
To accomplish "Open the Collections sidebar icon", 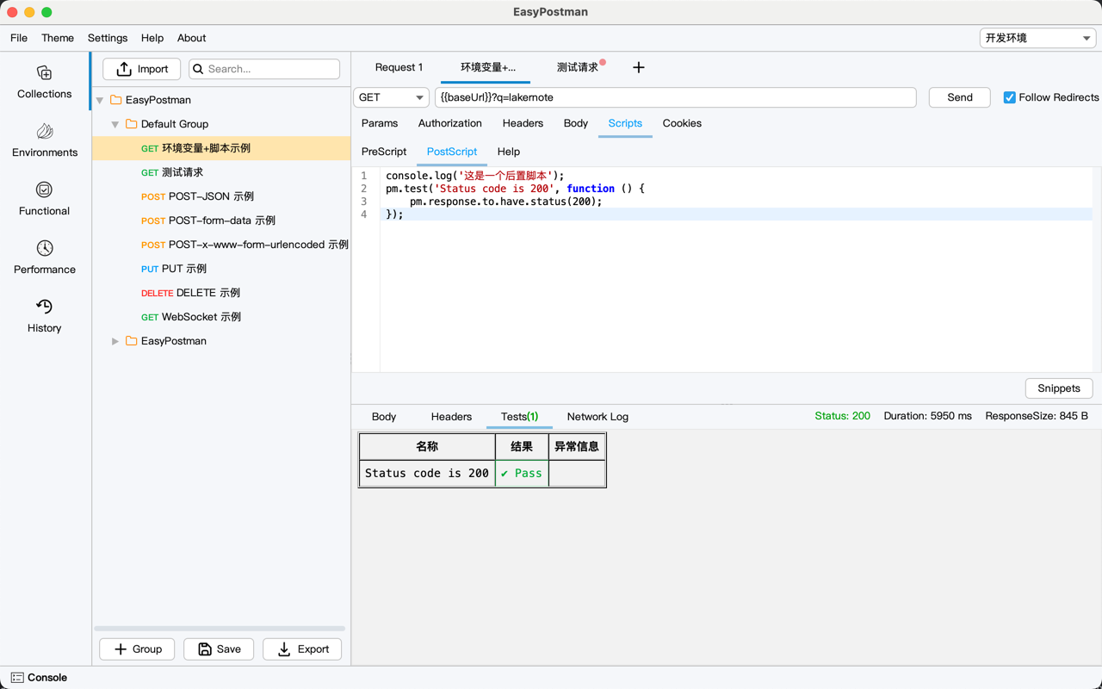I will [45, 73].
